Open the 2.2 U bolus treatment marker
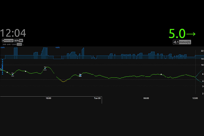Image resolution: width=204 pixels, height=136 pixels. (x=45, y=68)
